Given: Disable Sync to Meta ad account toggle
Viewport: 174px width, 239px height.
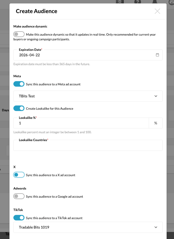Looking at the screenshot, I should point(19,84).
